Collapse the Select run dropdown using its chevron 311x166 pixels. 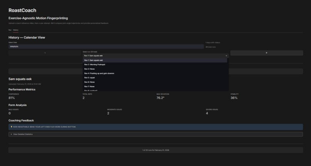226,56
